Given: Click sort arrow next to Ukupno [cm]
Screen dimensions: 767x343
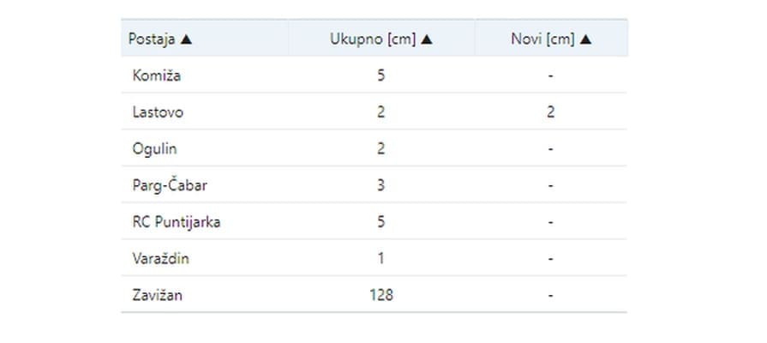Looking at the screenshot, I should click(x=427, y=39).
